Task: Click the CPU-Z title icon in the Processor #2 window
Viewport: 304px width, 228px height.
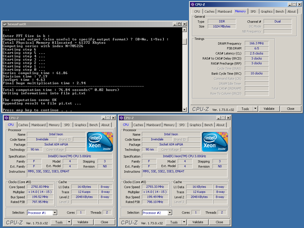Action: [121, 118]
